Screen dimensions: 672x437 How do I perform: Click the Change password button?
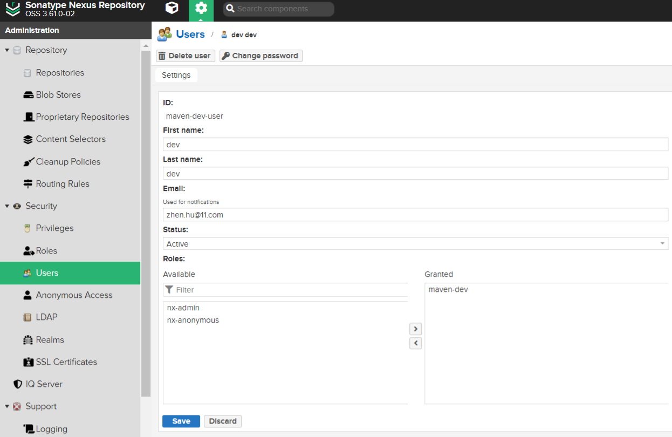tap(260, 56)
